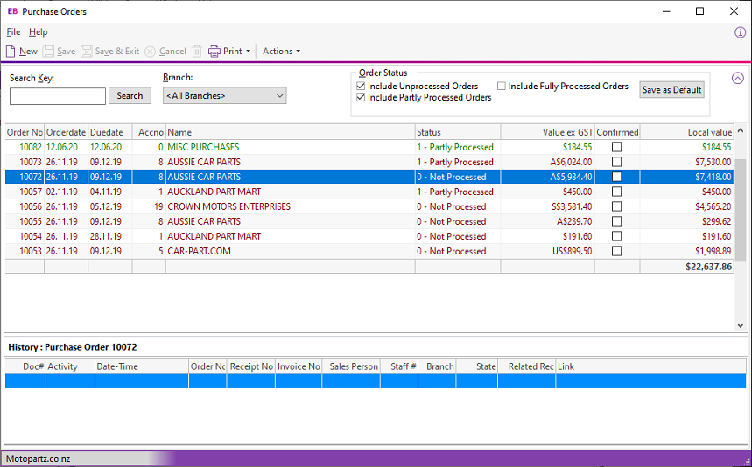752x467 pixels.
Task: Click the Save & Exit icon
Action: click(87, 52)
